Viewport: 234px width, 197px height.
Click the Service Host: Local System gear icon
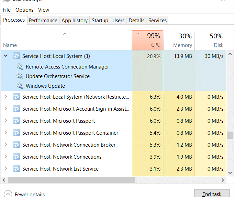(16, 56)
